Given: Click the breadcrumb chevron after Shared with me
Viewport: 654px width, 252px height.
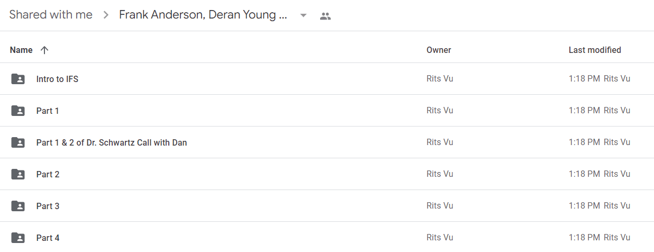Looking at the screenshot, I should point(106,15).
